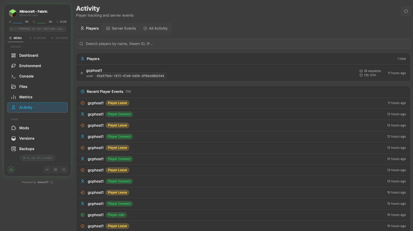Click the Console prompt icon
The image size is (413, 231).
pos(14,76)
